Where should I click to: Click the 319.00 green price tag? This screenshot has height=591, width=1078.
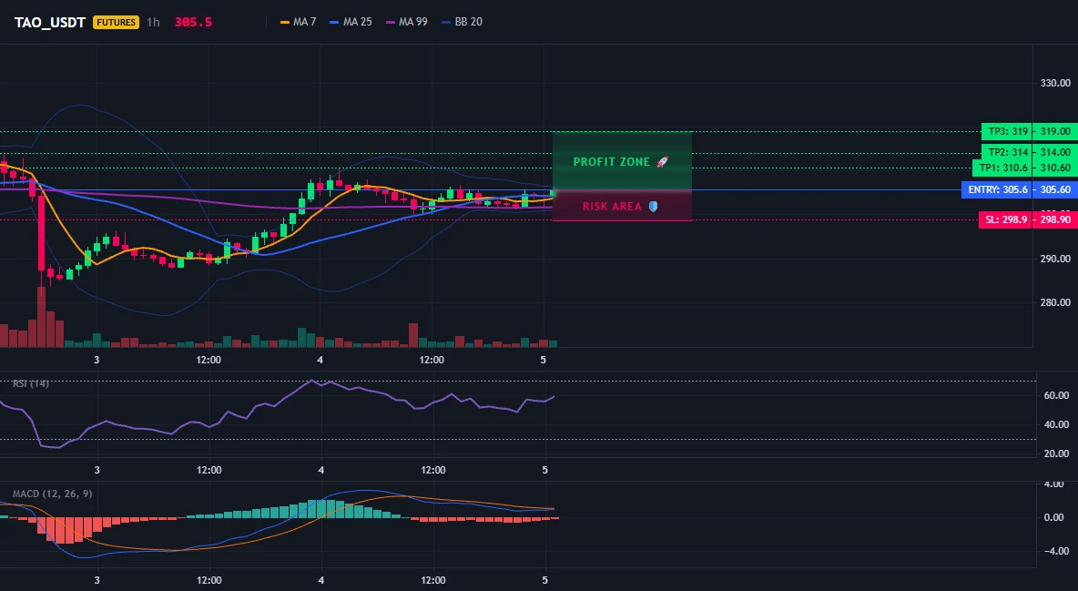1055,131
